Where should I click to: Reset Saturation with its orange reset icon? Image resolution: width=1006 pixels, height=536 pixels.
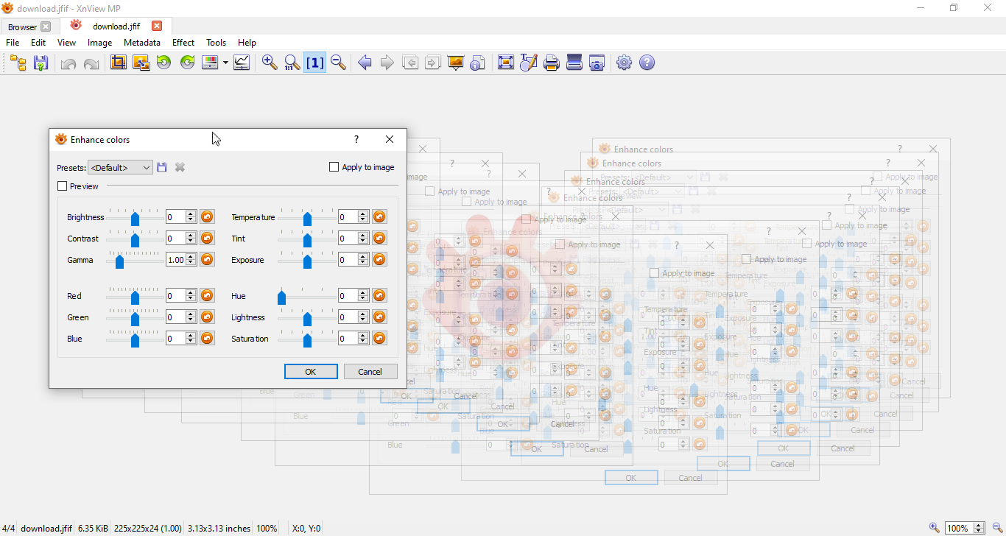(x=379, y=338)
